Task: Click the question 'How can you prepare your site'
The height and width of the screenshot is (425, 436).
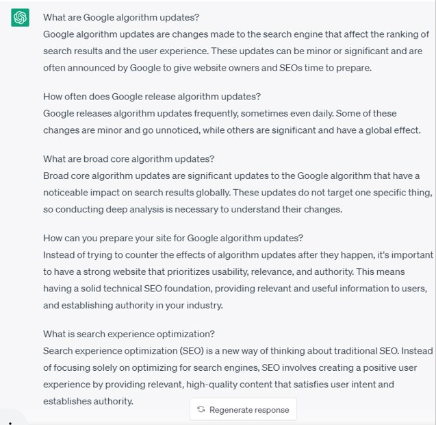Action: click(173, 239)
